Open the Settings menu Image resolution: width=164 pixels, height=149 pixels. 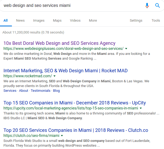[136, 21]
